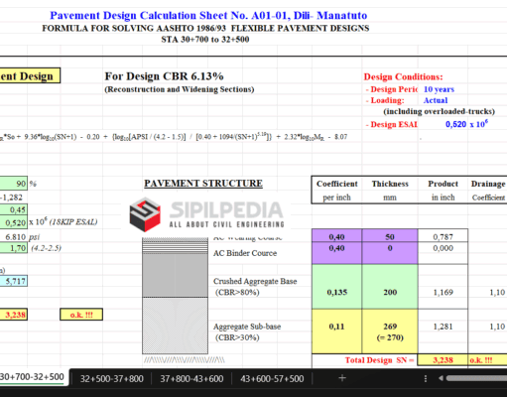This screenshot has width=507, height=397.
Task: Switch to the 43+600-57+500 sheet tab
Action: 272,378
